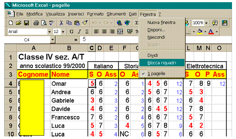Open the File menu
This screenshot has width=236, height=139.
pos(20,14)
